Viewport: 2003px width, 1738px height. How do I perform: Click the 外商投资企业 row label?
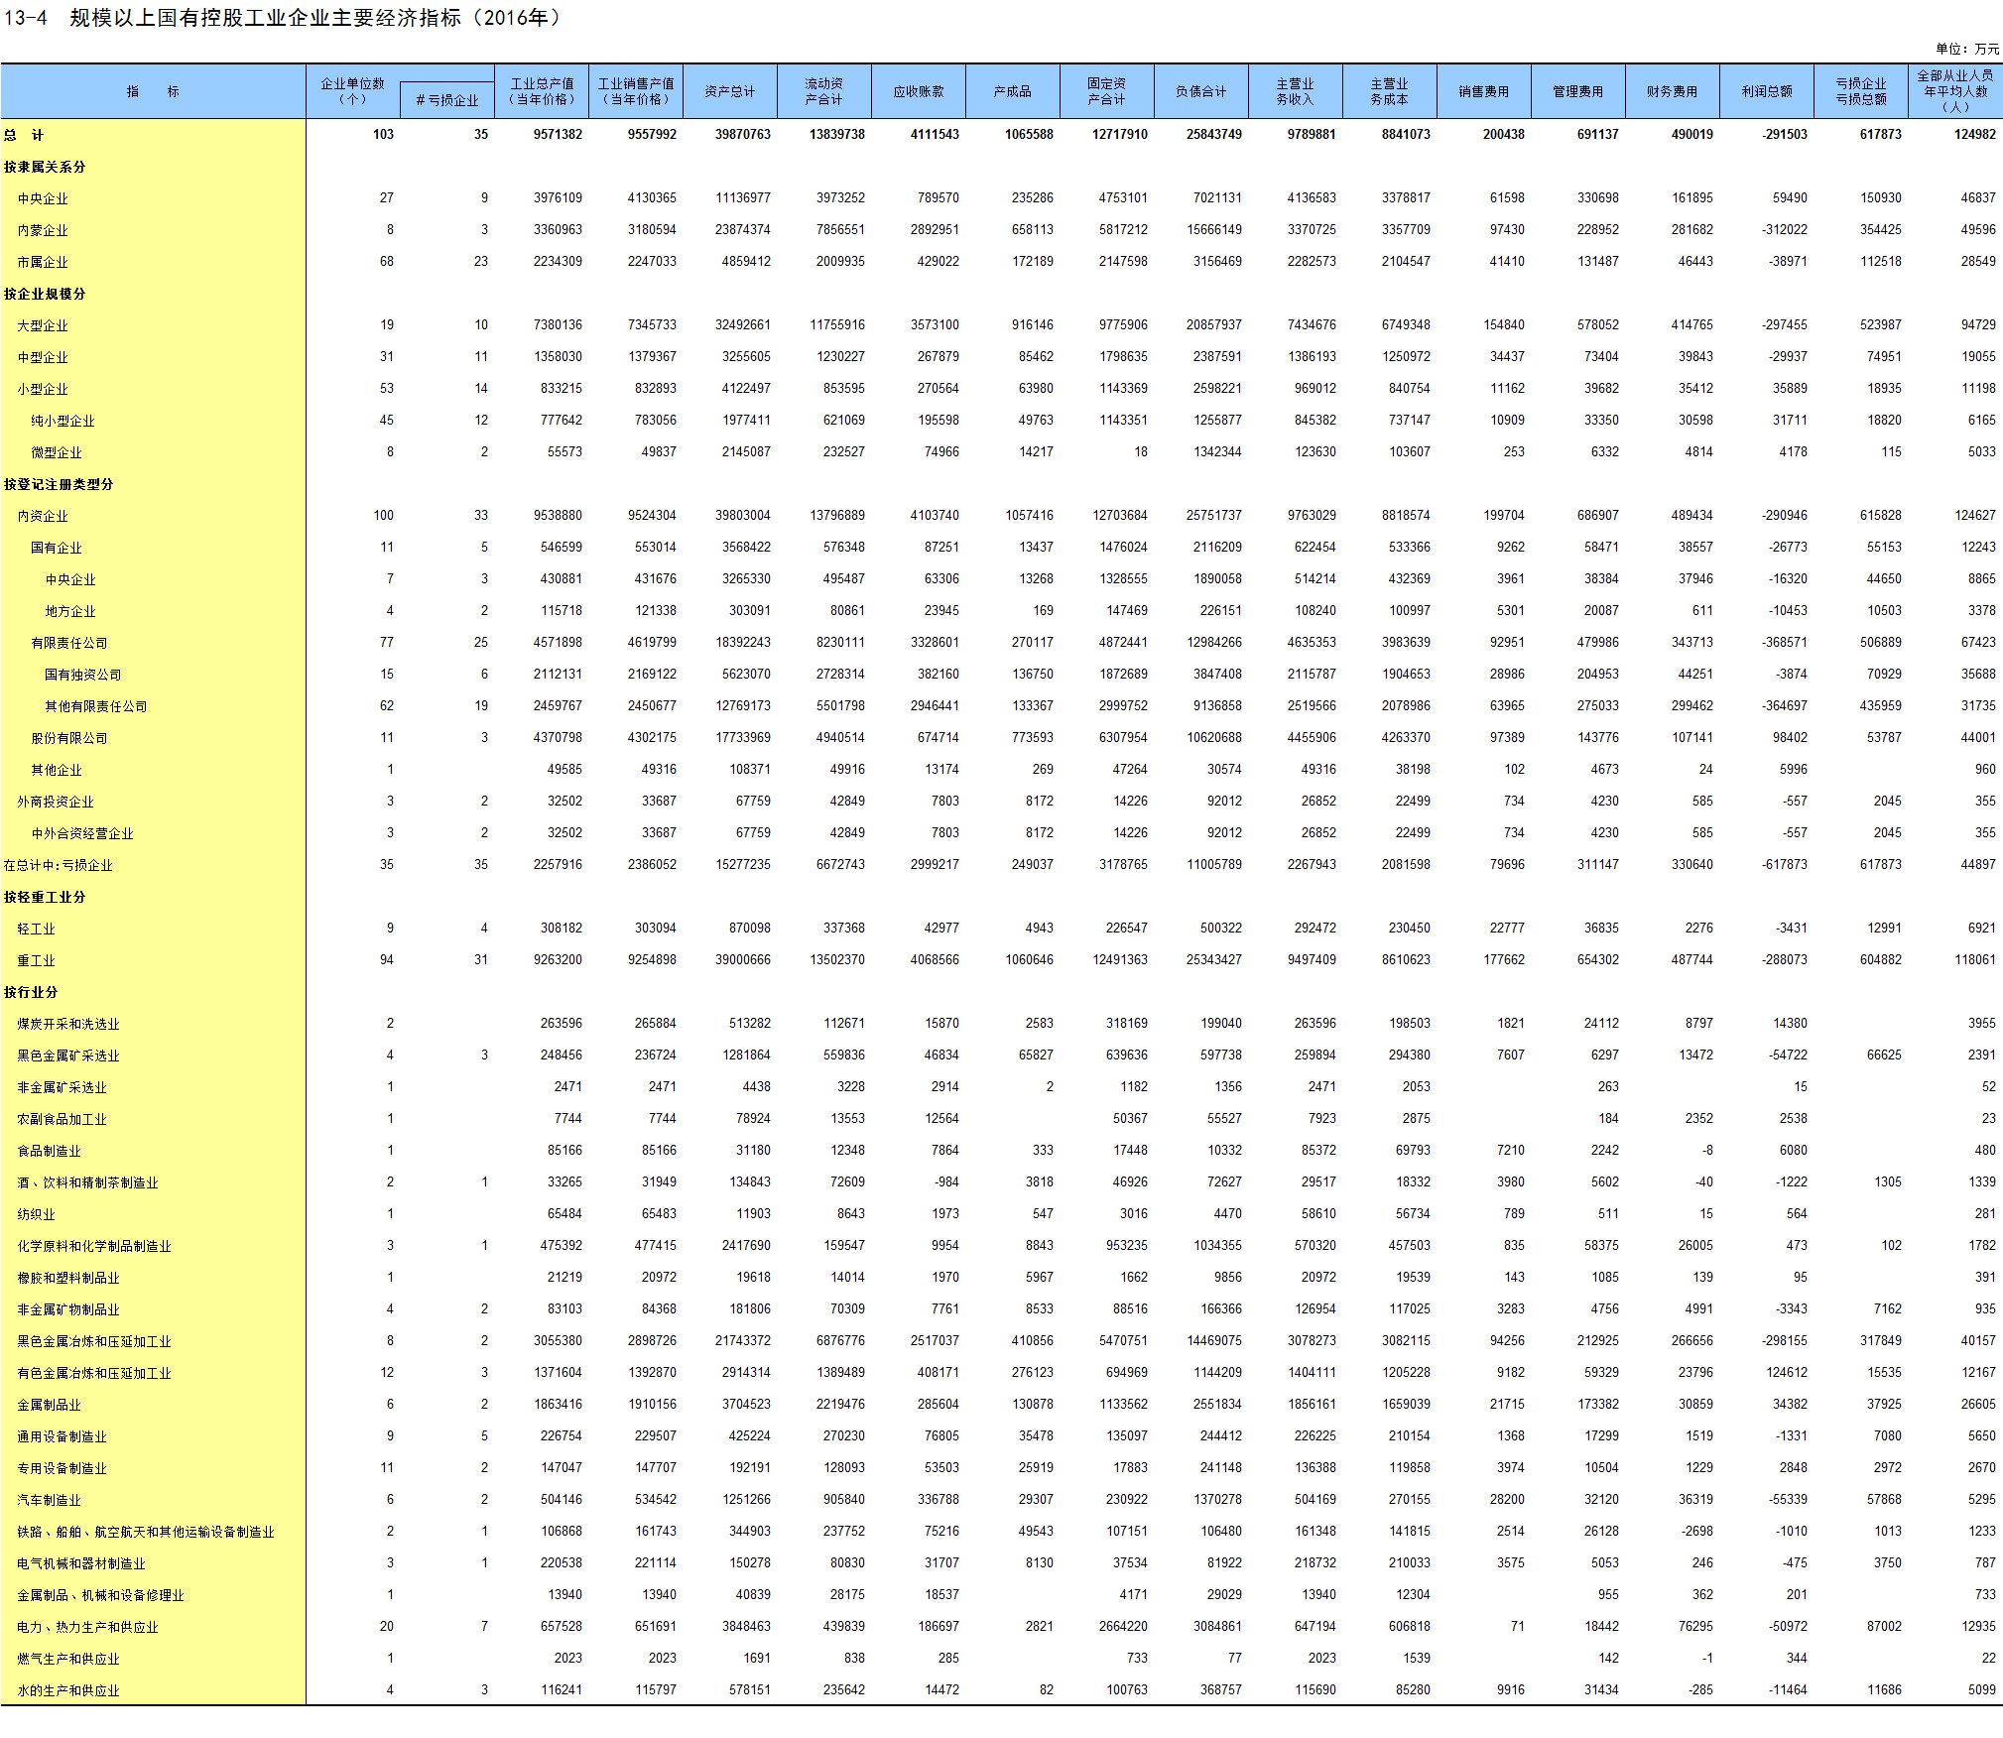[56, 802]
